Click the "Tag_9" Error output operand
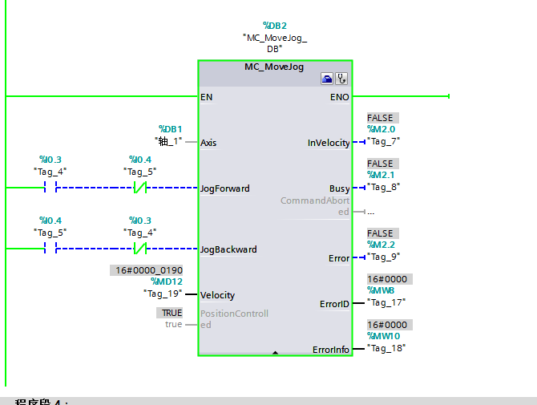 (x=383, y=257)
